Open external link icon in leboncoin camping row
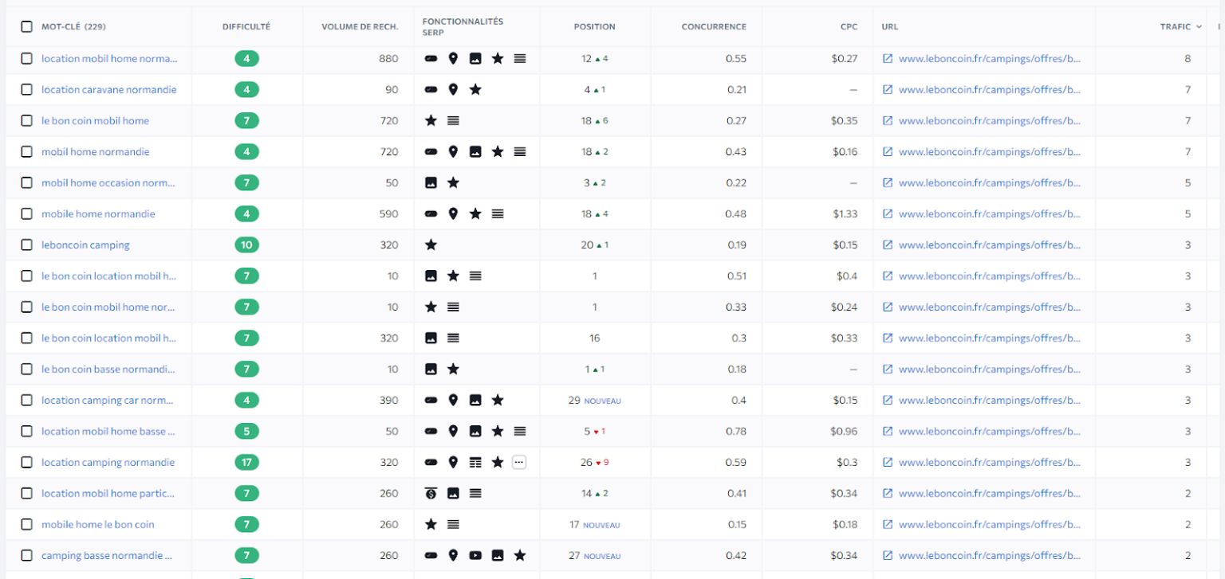 (x=888, y=245)
